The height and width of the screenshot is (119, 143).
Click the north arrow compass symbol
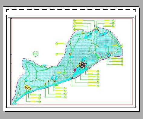click(36, 54)
